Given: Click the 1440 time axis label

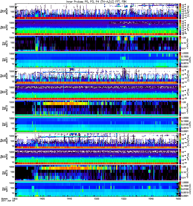Looking at the screenshot, I should pyautogui.click(x=69, y=199).
